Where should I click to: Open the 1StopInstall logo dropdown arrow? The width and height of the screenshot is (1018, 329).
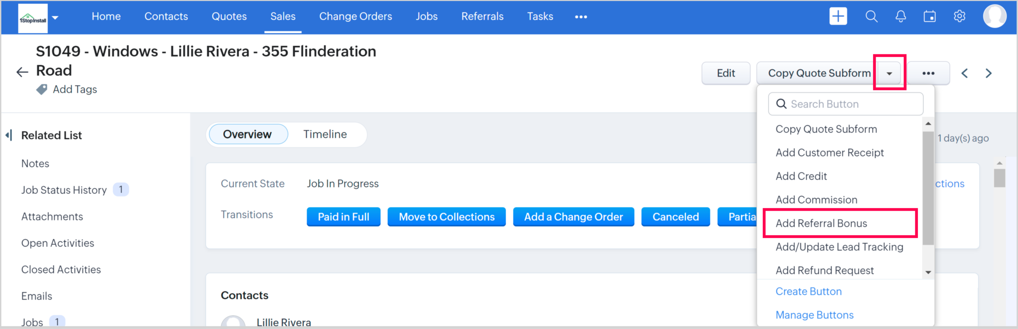coord(55,17)
